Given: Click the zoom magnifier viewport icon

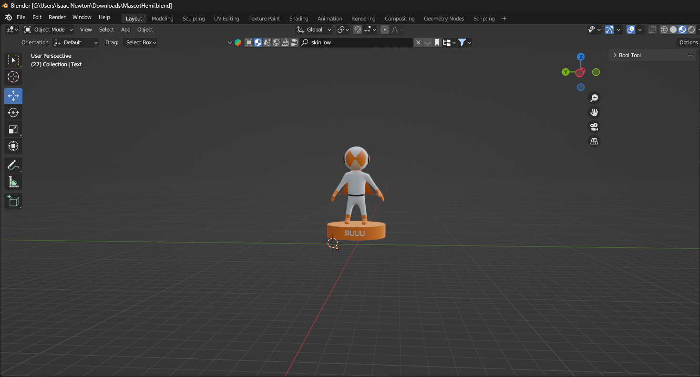Looking at the screenshot, I should (x=594, y=98).
